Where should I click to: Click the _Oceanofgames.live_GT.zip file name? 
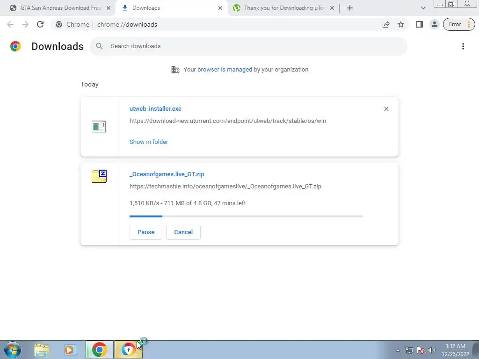pyautogui.click(x=167, y=174)
